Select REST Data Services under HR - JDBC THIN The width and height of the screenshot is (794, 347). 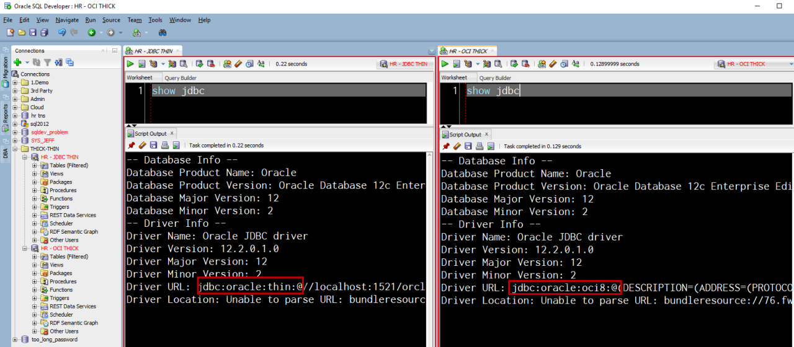coord(73,215)
